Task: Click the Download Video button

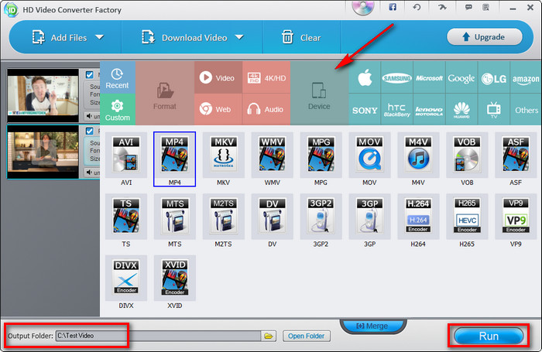Action: point(184,37)
